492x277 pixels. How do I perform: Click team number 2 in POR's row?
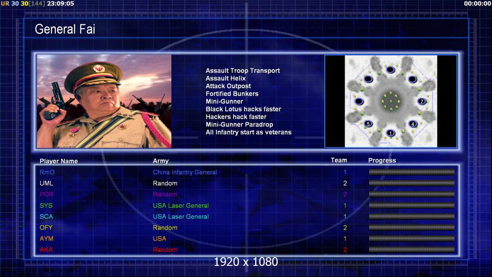click(345, 194)
